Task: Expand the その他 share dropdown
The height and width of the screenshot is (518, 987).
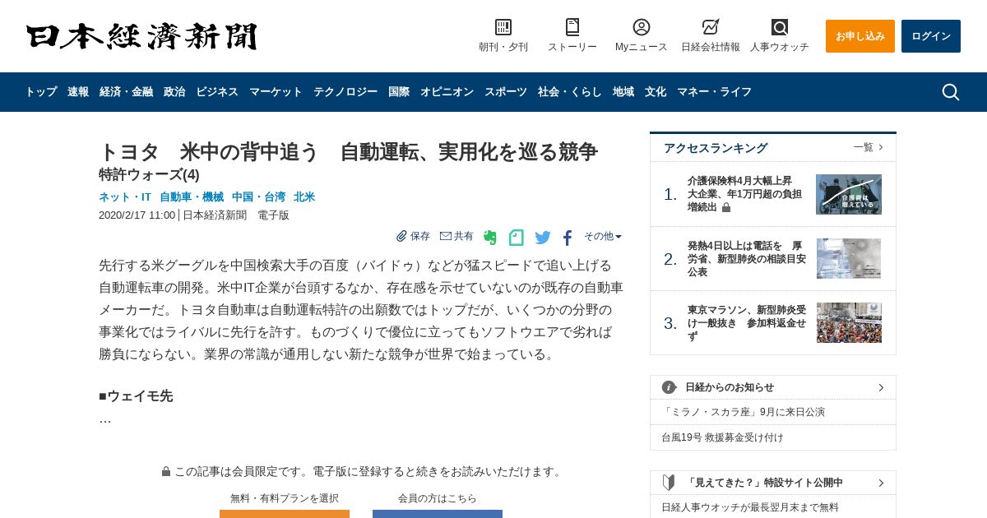Action: [x=603, y=236]
